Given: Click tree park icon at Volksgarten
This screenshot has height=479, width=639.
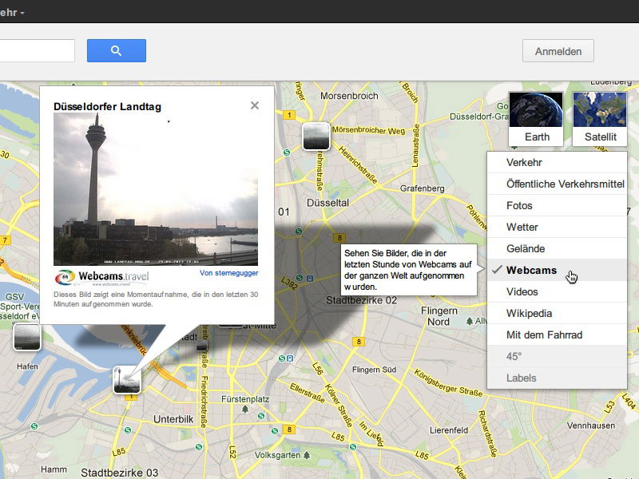Looking at the screenshot, I should tap(307, 455).
